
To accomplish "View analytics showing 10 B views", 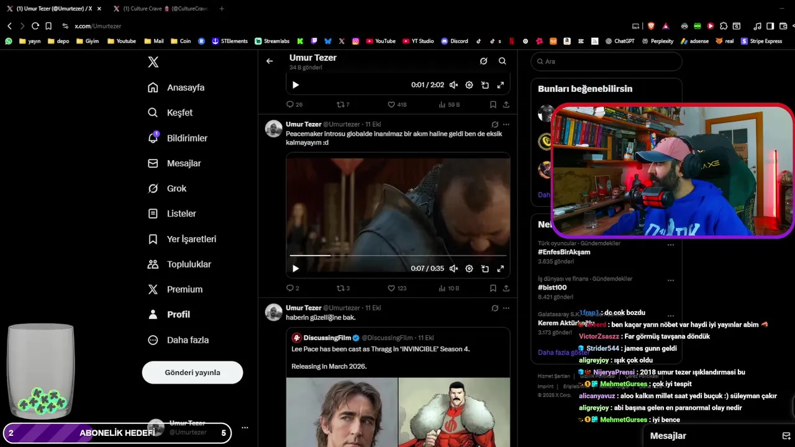I will (449, 288).
